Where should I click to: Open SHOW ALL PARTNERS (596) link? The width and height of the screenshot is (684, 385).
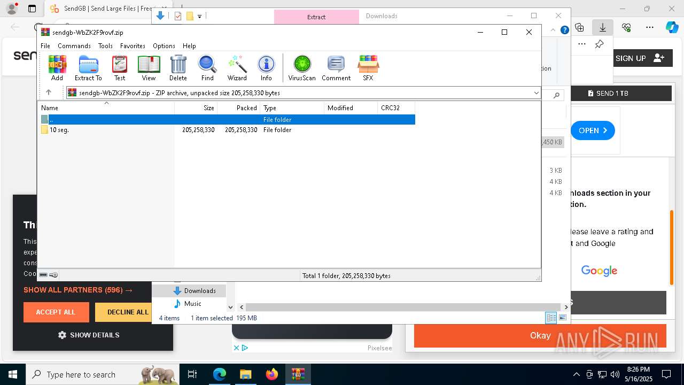coord(78,290)
